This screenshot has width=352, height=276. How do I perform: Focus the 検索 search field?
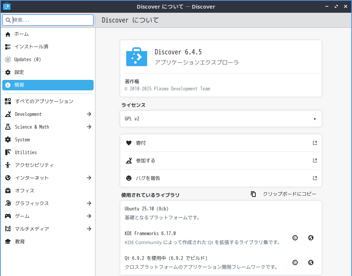(48, 20)
